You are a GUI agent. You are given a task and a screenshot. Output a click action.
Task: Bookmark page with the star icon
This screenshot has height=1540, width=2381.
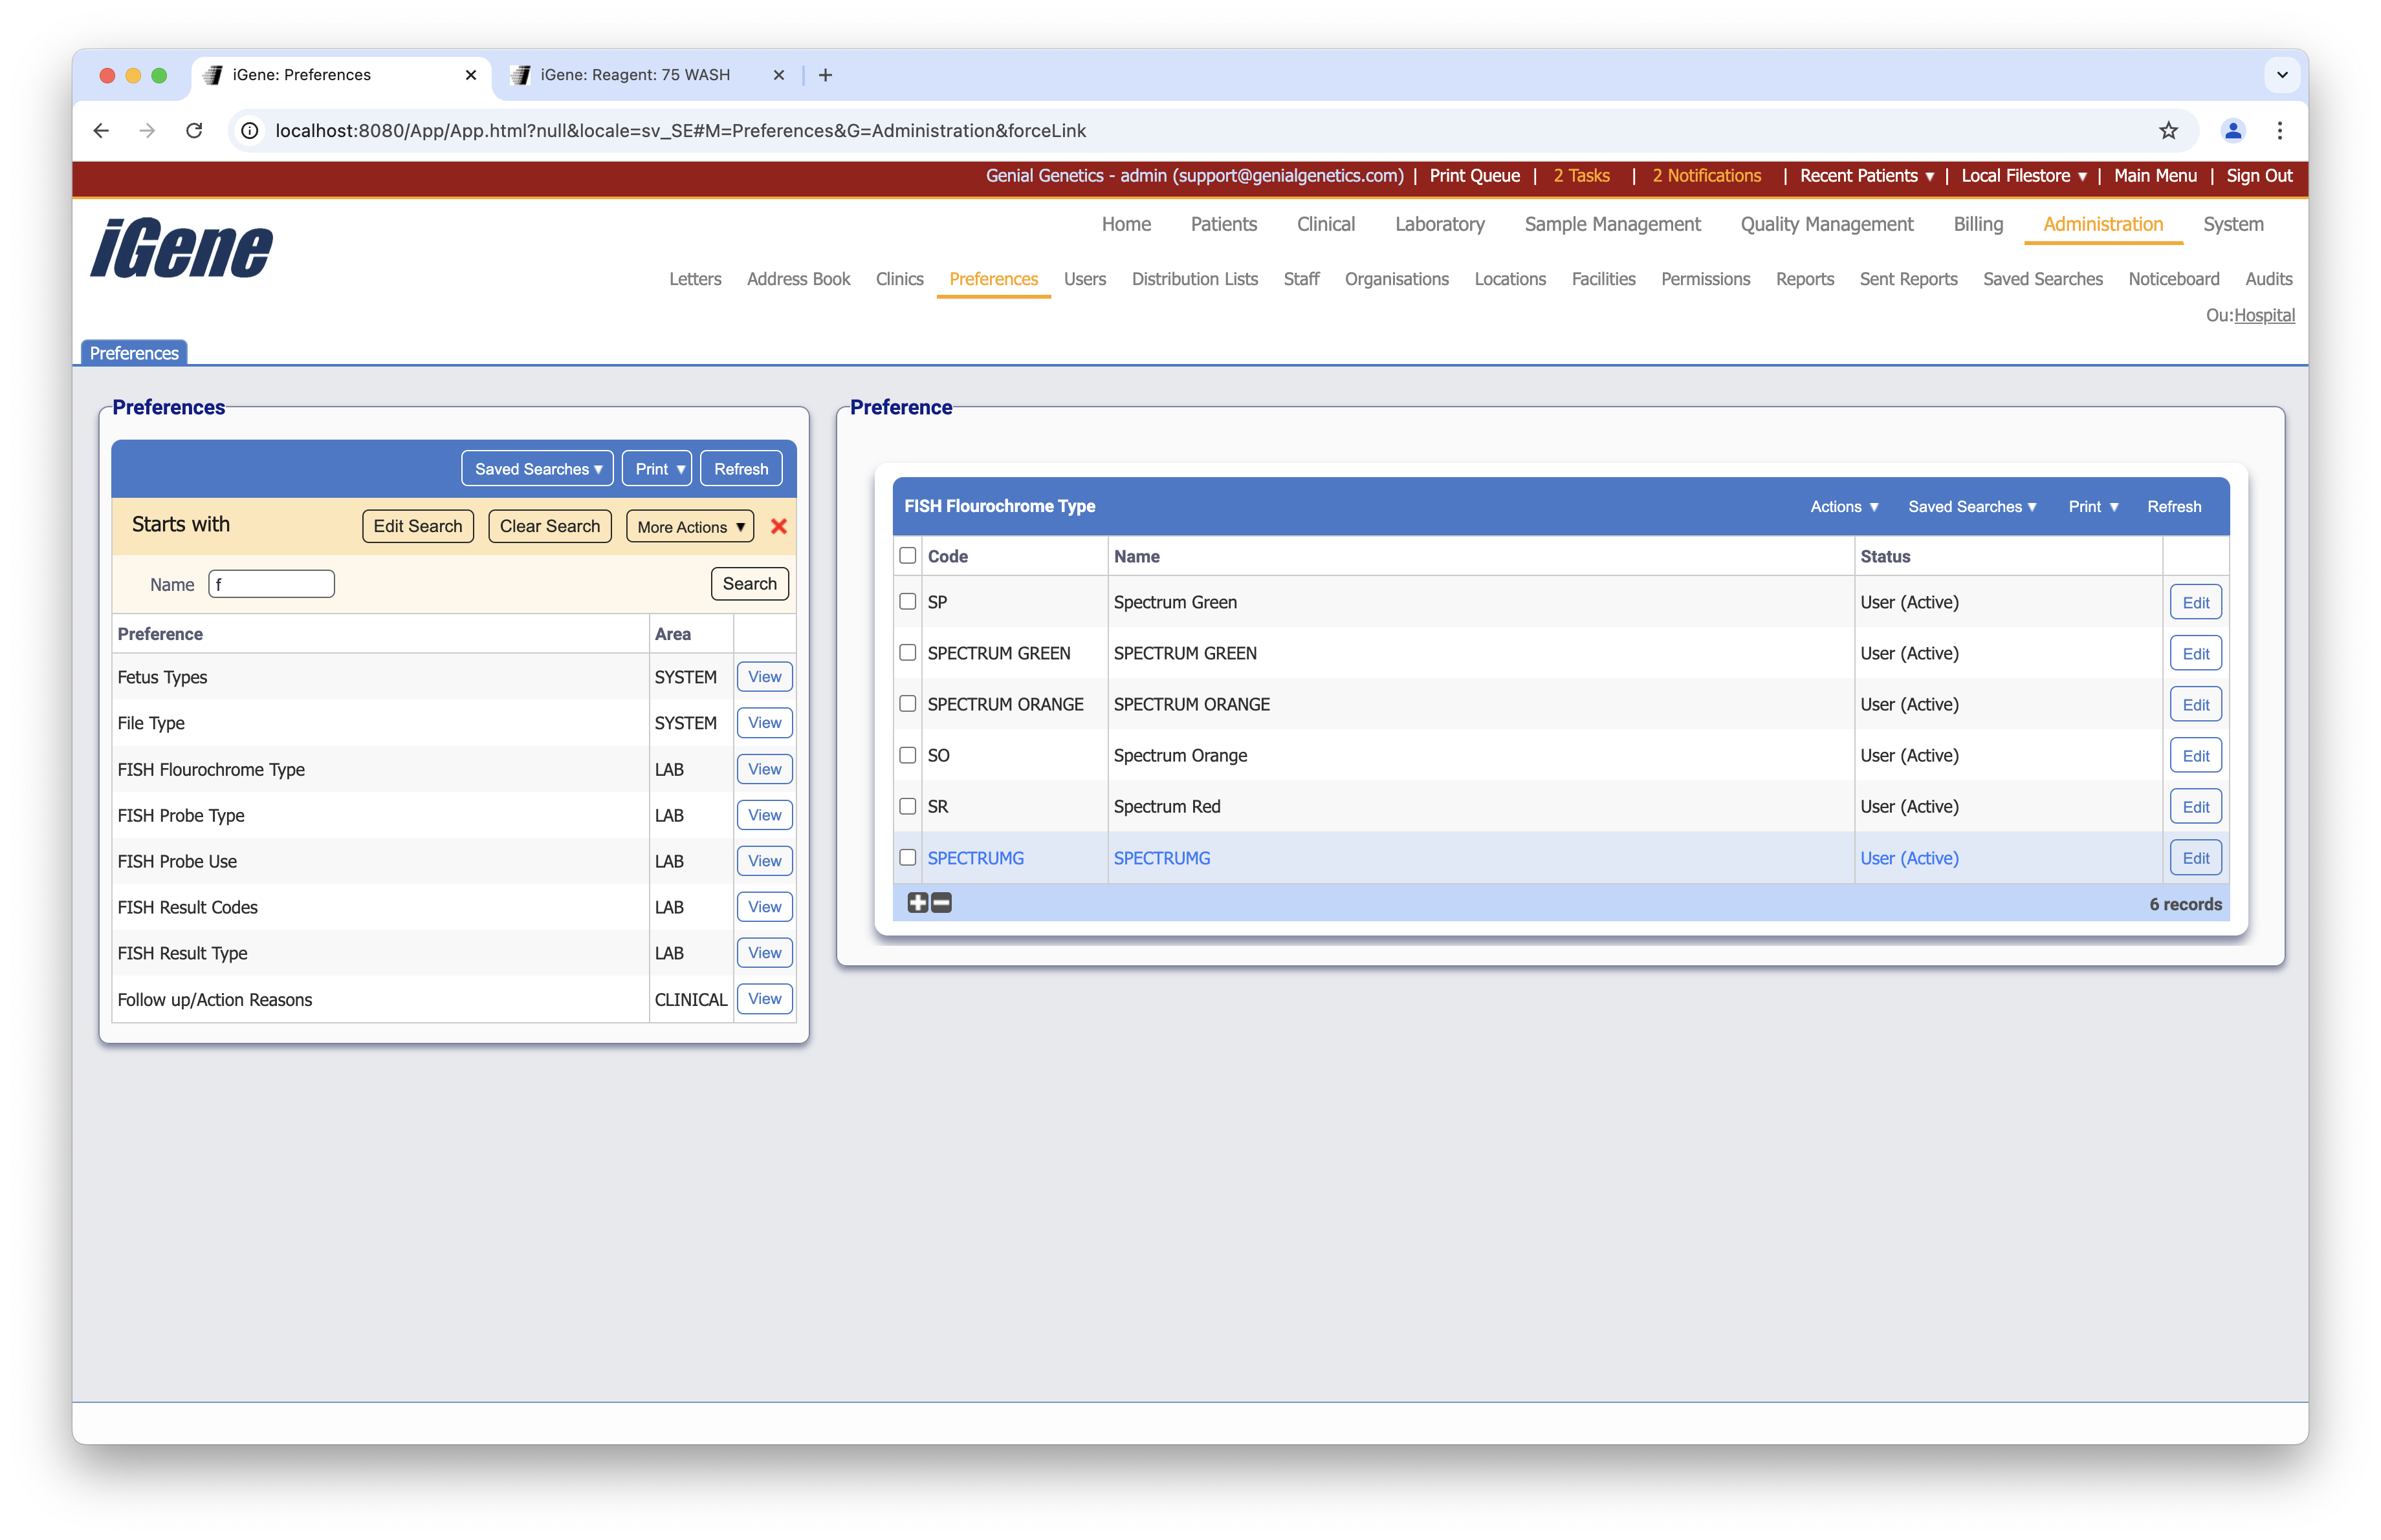click(x=2168, y=131)
